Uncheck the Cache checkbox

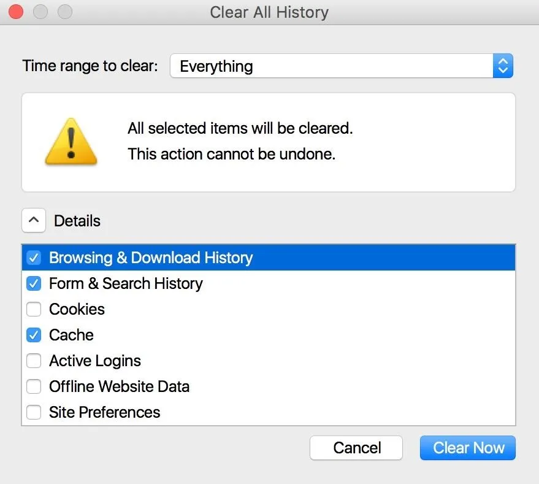tap(34, 335)
